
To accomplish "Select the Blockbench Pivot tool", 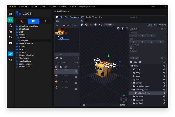I will 96,25.
